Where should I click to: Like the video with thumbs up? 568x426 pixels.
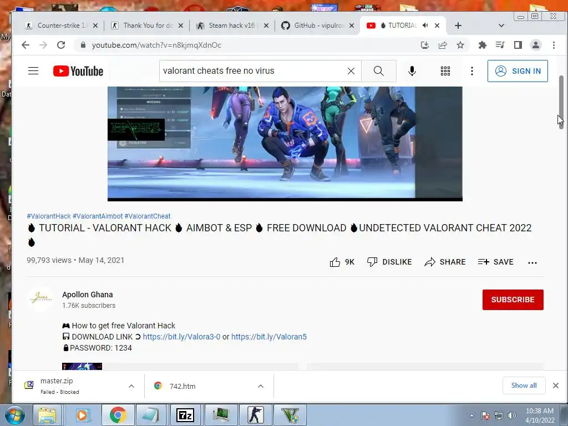click(x=342, y=262)
